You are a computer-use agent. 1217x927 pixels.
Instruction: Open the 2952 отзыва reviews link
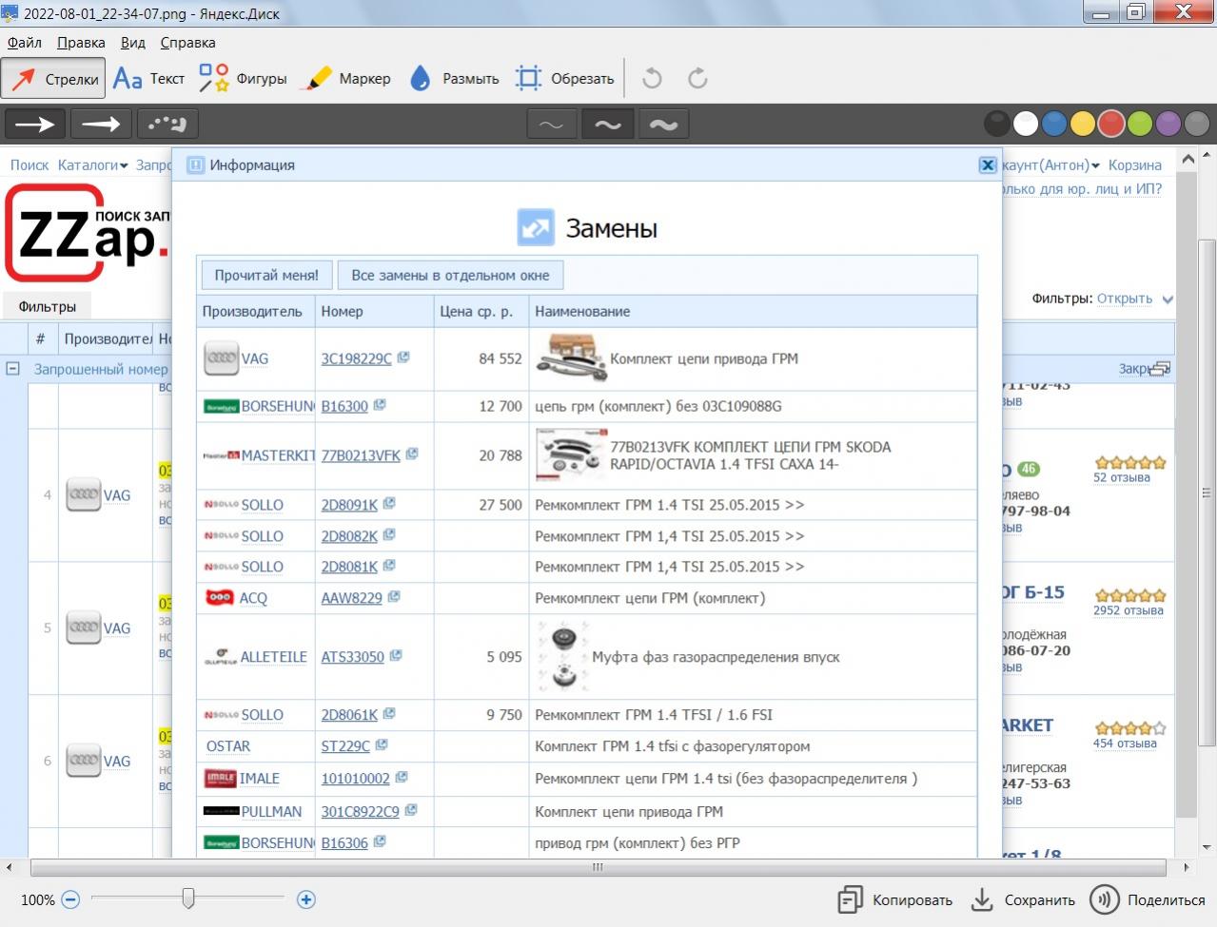pos(1129,610)
